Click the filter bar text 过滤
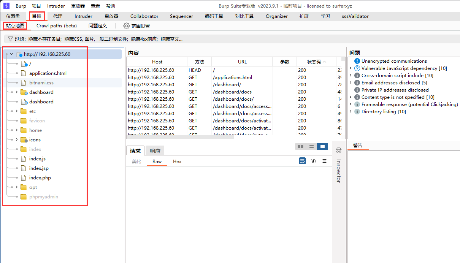 click(x=19, y=39)
